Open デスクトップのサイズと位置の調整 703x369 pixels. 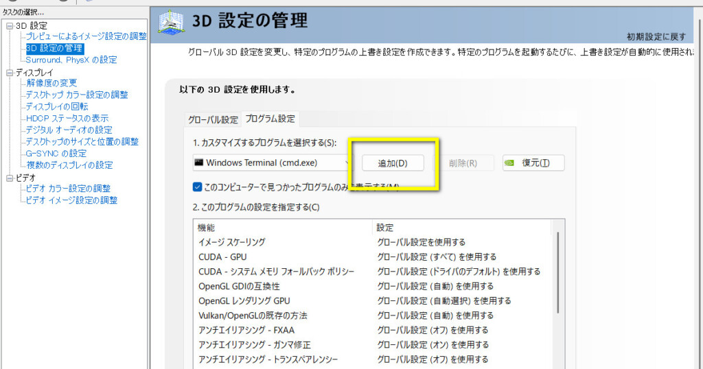coord(82,141)
